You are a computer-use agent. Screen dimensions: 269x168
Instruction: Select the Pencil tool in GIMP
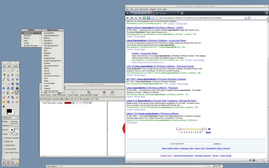tap(13, 93)
